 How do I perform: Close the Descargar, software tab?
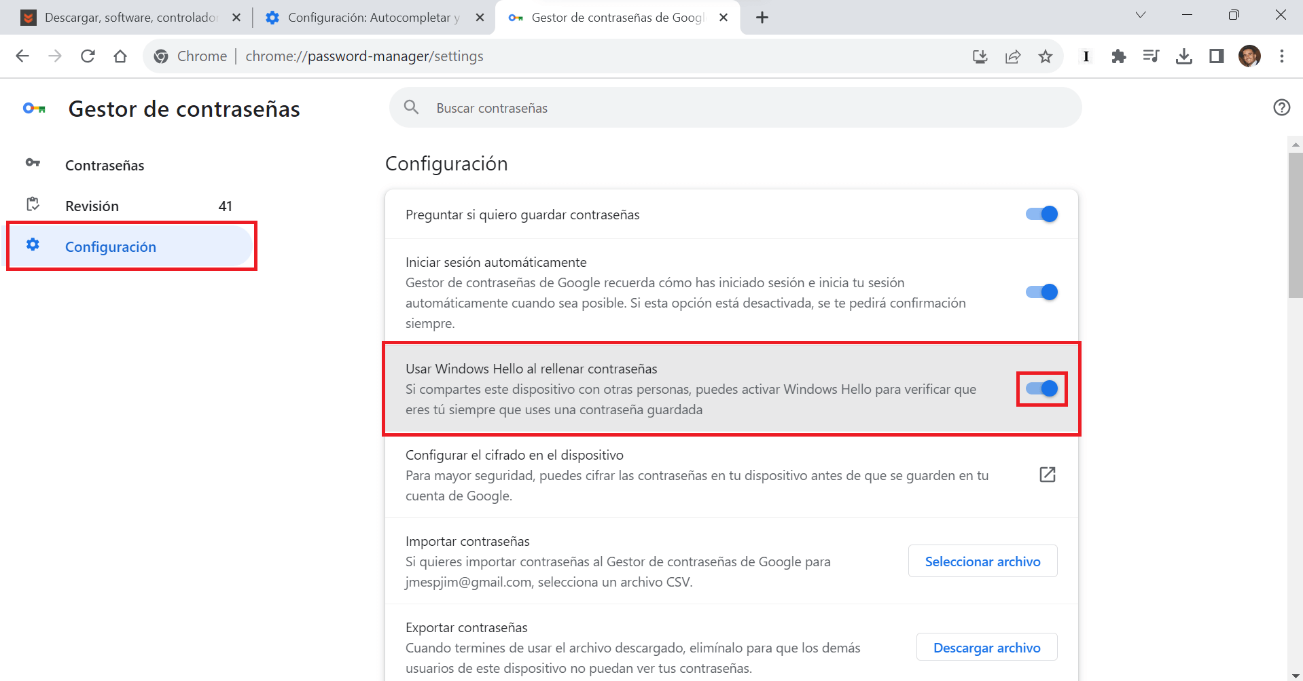point(236,18)
